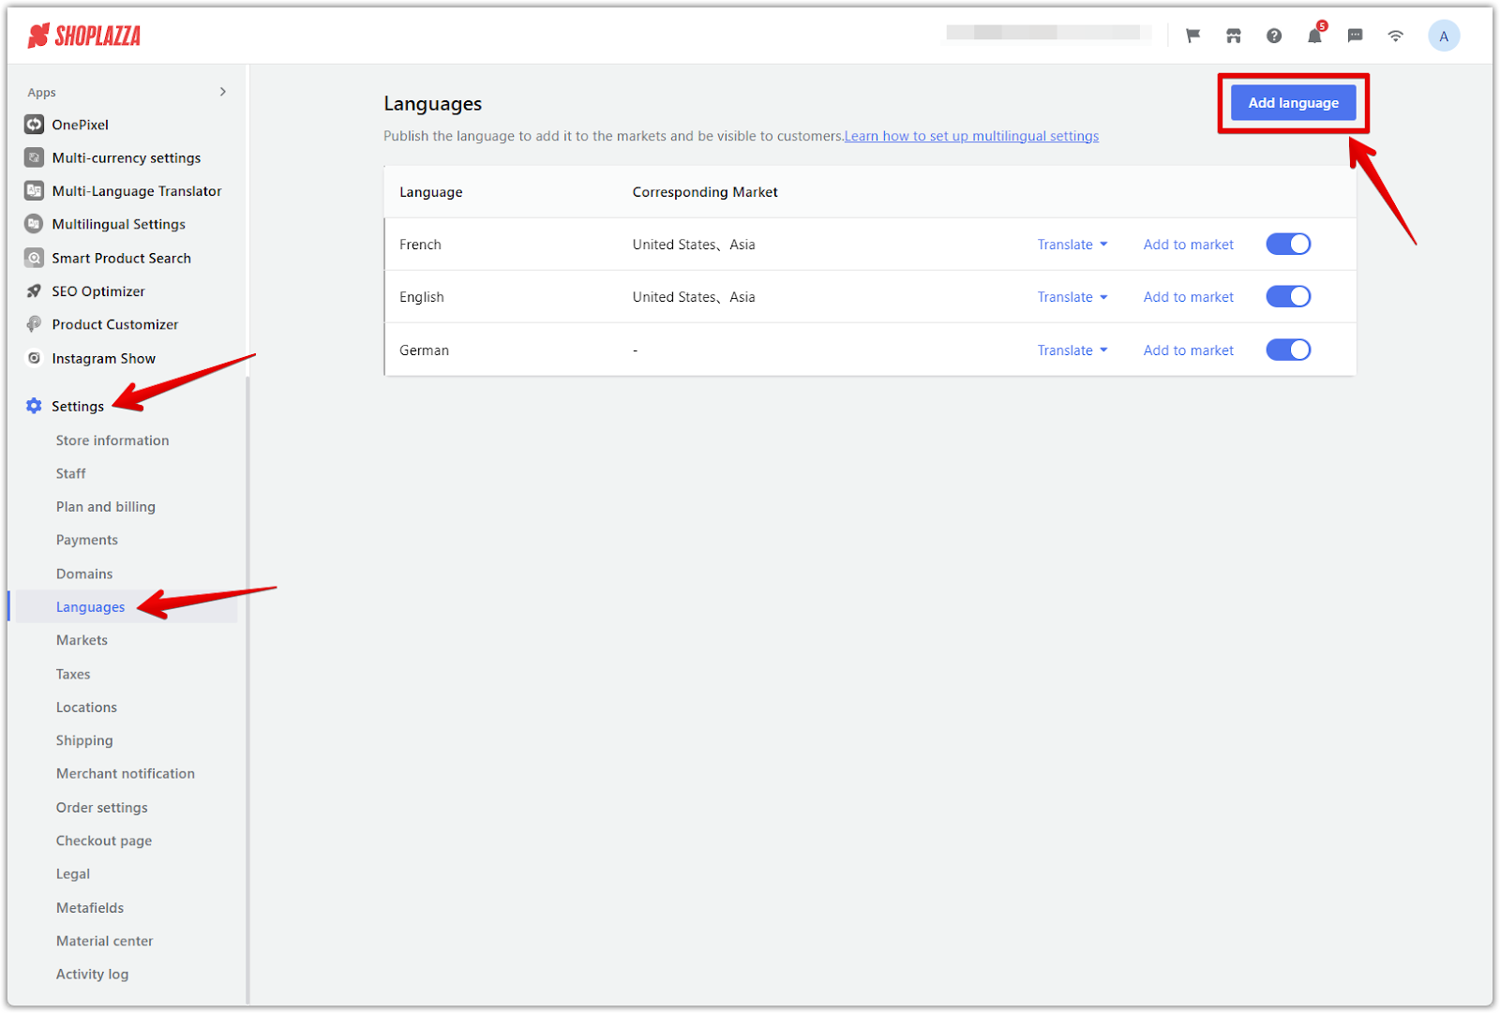Disable the French language toggle
Viewport: 1500px width, 1013px height.
tap(1288, 245)
